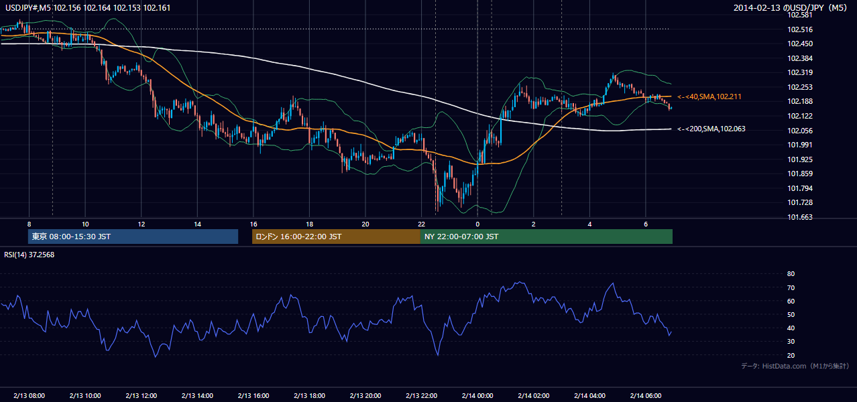Click RSI scale value 40

[791, 328]
